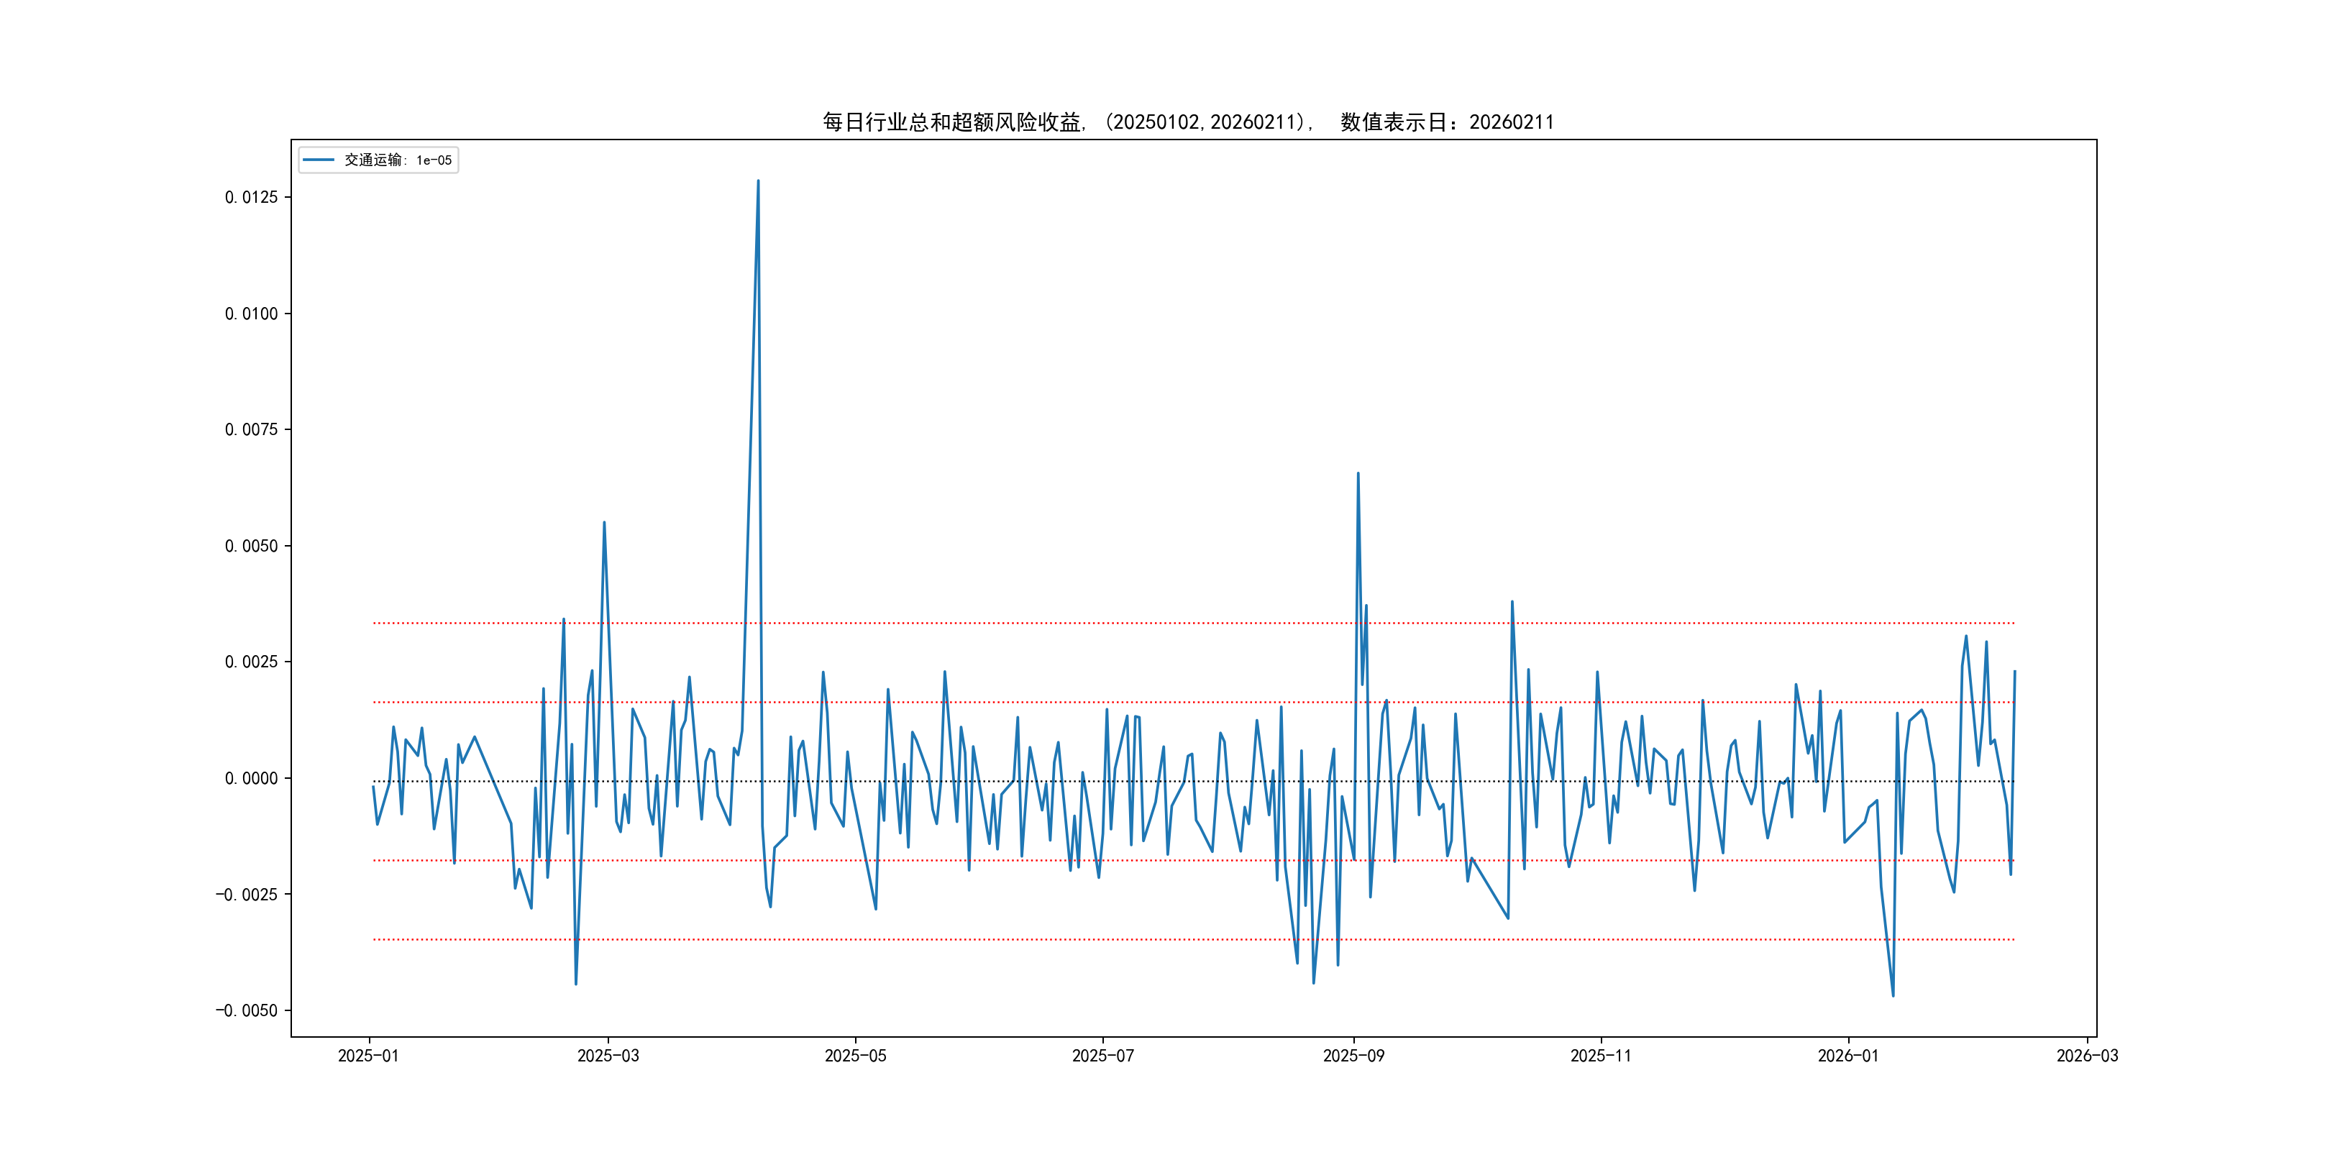This screenshot has height=1165, width=2330.
Task: Click the highest peak in April 2025
Action: 758,182
